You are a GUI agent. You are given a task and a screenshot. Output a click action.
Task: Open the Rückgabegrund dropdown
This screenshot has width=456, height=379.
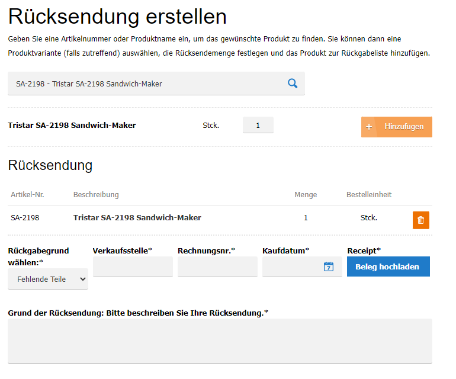48,279
